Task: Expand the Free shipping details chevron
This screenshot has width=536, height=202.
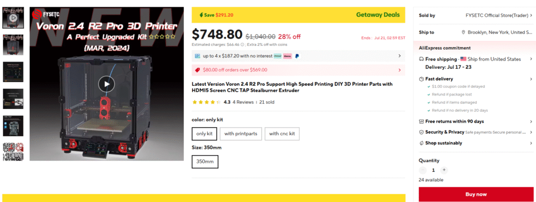Action: [531, 60]
